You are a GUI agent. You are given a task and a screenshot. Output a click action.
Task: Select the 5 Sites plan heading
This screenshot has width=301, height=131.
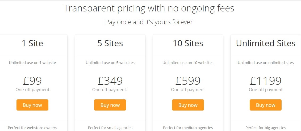click(110, 43)
